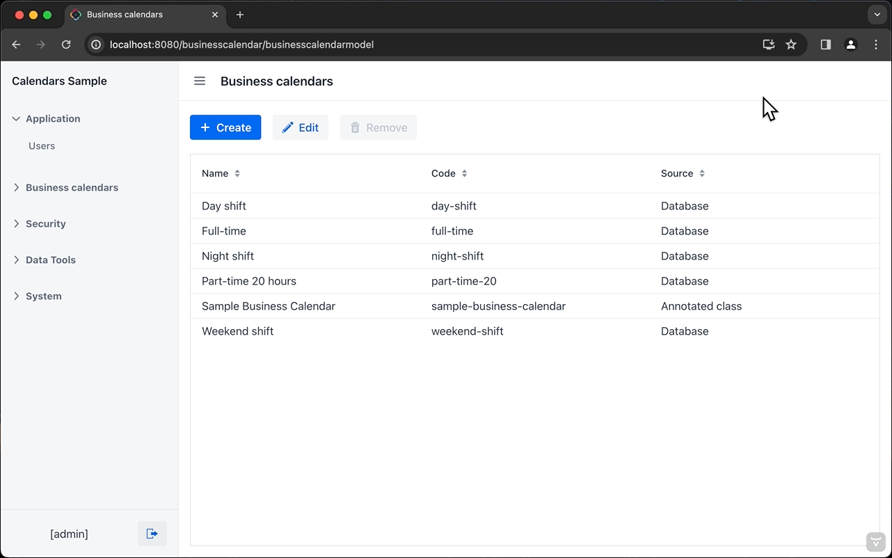Sort table by the Name column sort icon
This screenshot has height=558, width=892.
(237, 174)
